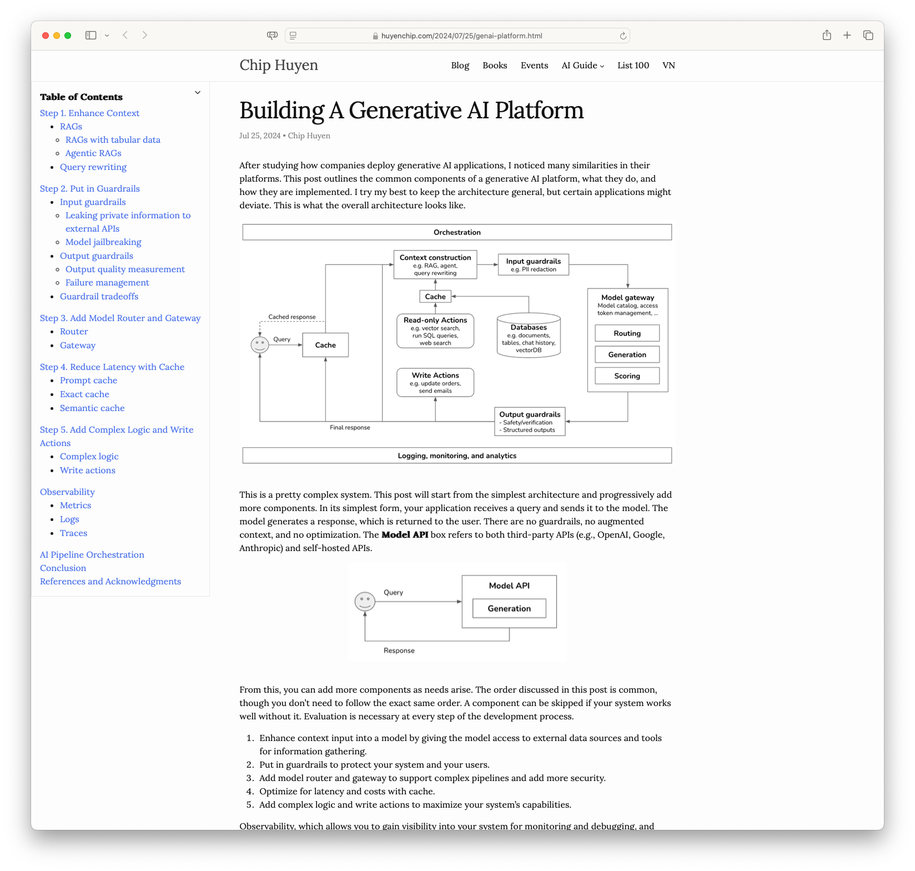This screenshot has height=871, width=915.
Task: Select the Conclusion link
Action: (63, 568)
